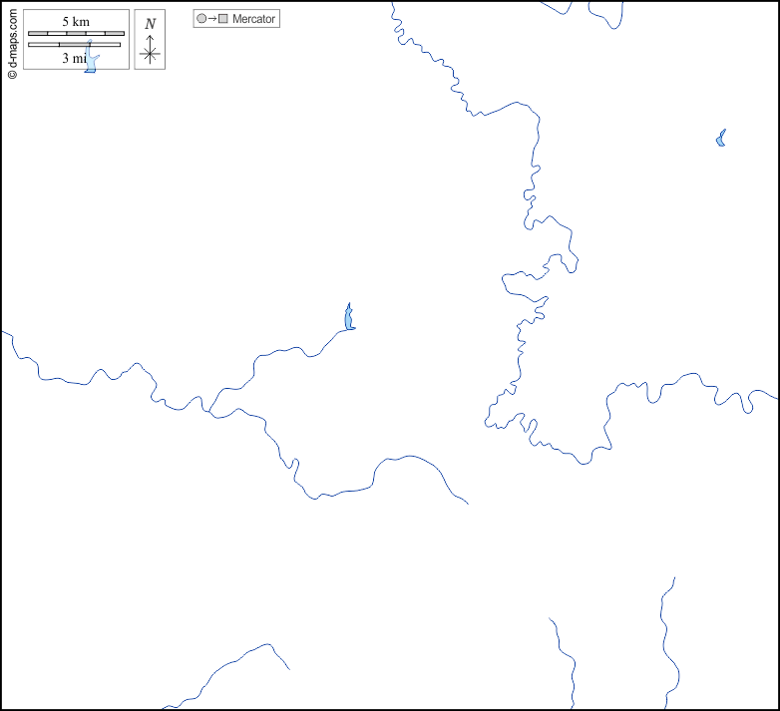Select the small lake in the map center
Viewport: 780px width, 711px height.
[x=349, y=319]
